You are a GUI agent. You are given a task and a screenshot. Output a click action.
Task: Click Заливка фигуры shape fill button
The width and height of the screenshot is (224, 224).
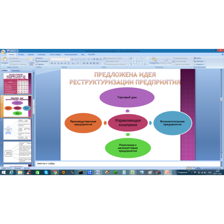180,58
